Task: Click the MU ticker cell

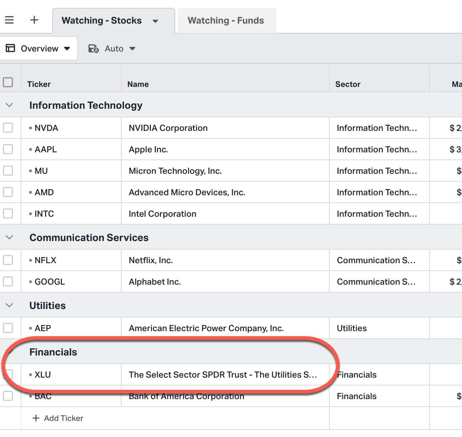Action: 71,171
